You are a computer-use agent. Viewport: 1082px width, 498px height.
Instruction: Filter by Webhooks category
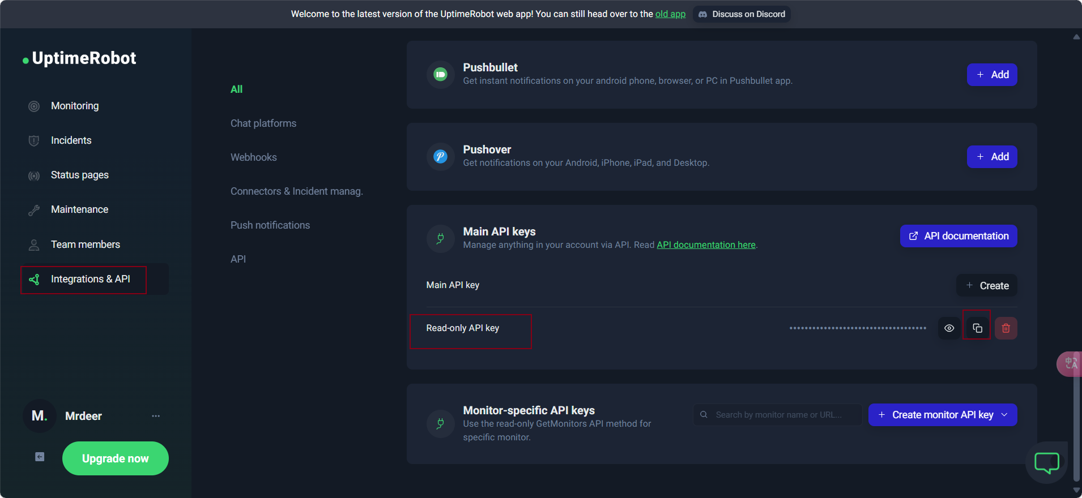[254, 157]
